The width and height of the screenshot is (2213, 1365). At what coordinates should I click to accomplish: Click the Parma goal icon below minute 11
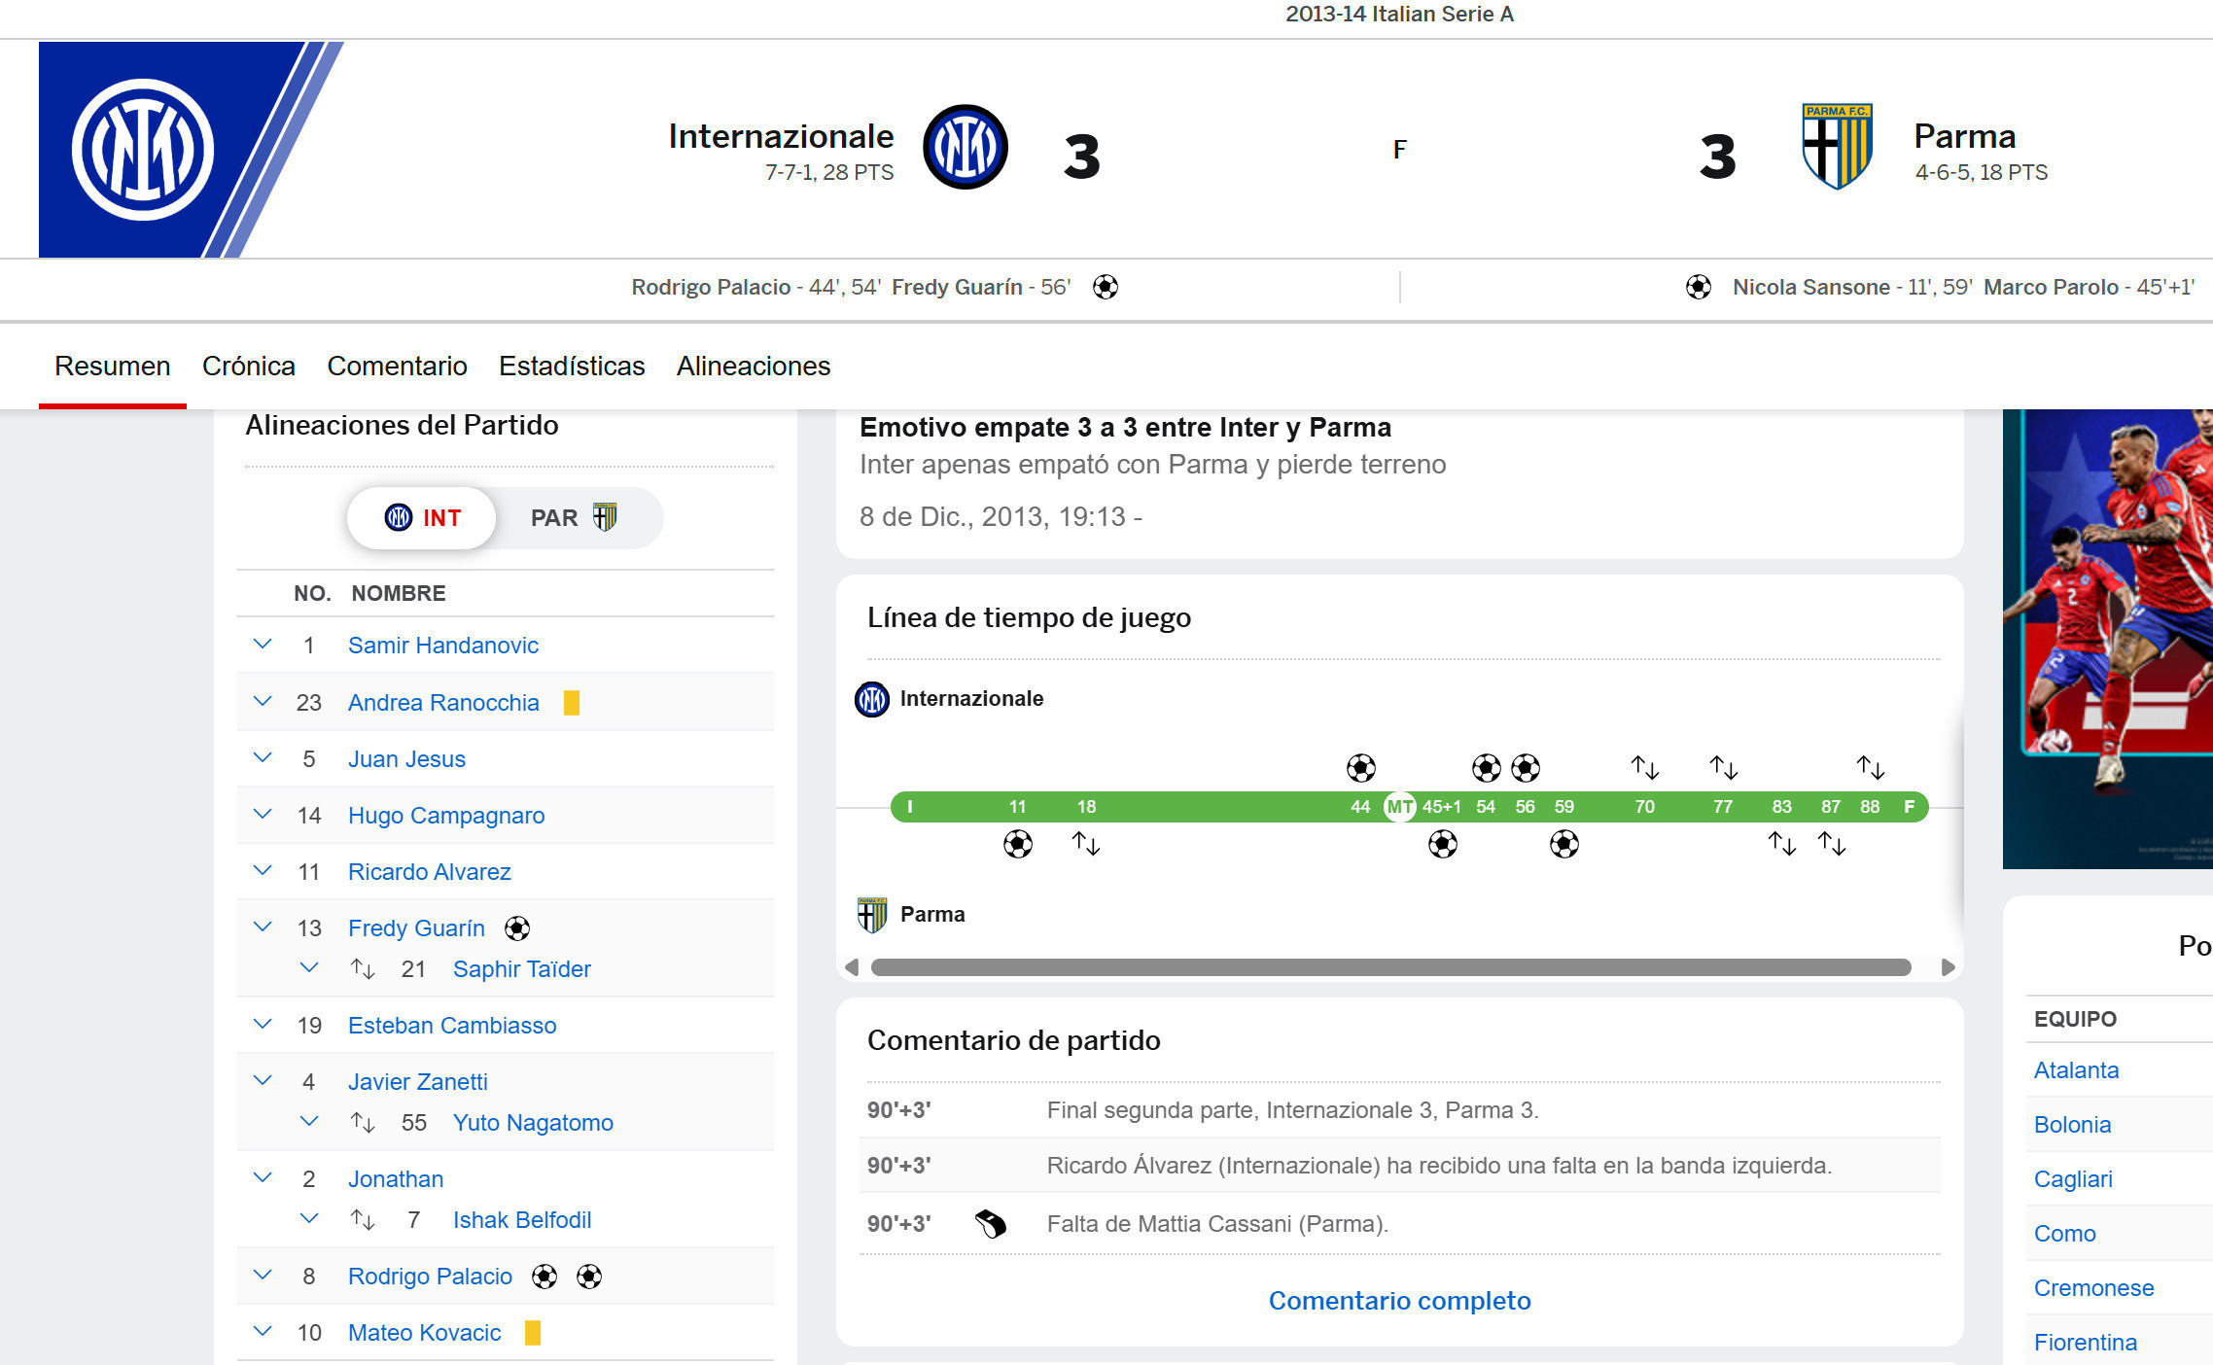click(x=1018, y=844)
